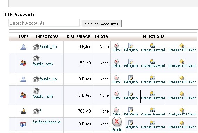198x133 pixels.
Task: Click the "None" quota in the 153 MB row
Action: [104, 63]
